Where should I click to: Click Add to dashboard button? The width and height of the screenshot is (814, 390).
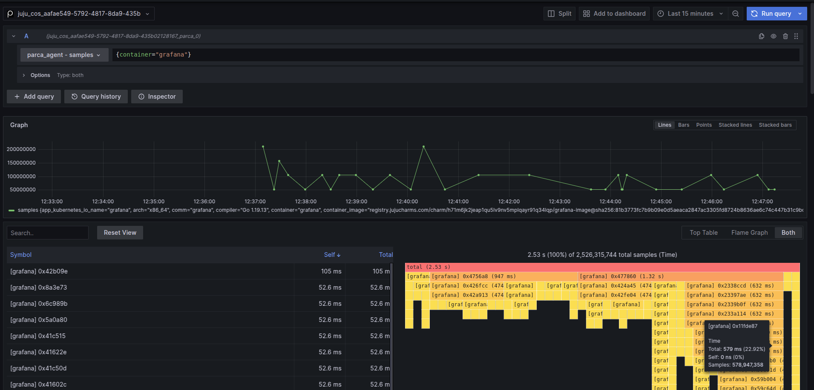[614, 14]
